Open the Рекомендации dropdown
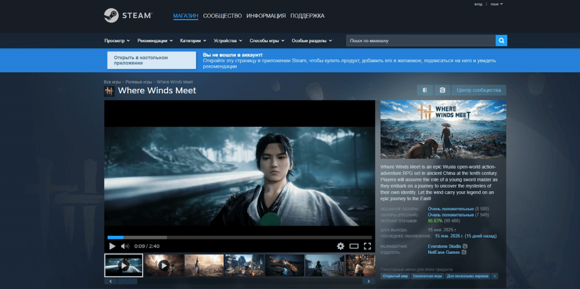This screenshot has width=580, height=289. pos(155,41)
